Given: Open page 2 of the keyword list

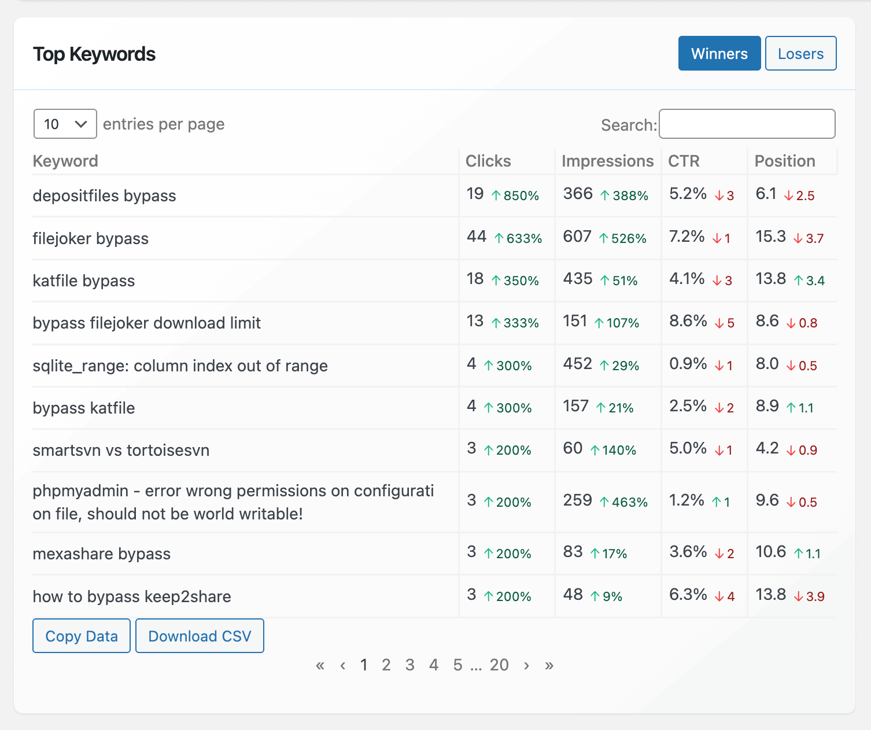Looking at the screenshot, I should click(x=386, y=665).
